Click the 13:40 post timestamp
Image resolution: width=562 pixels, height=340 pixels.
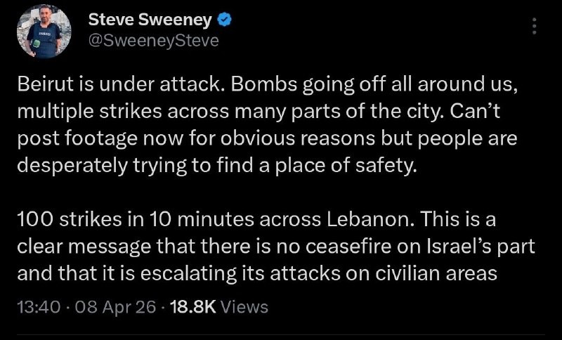pos(38,307)
